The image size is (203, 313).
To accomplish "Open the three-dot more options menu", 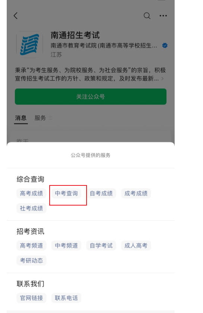I will pos(163,16).
